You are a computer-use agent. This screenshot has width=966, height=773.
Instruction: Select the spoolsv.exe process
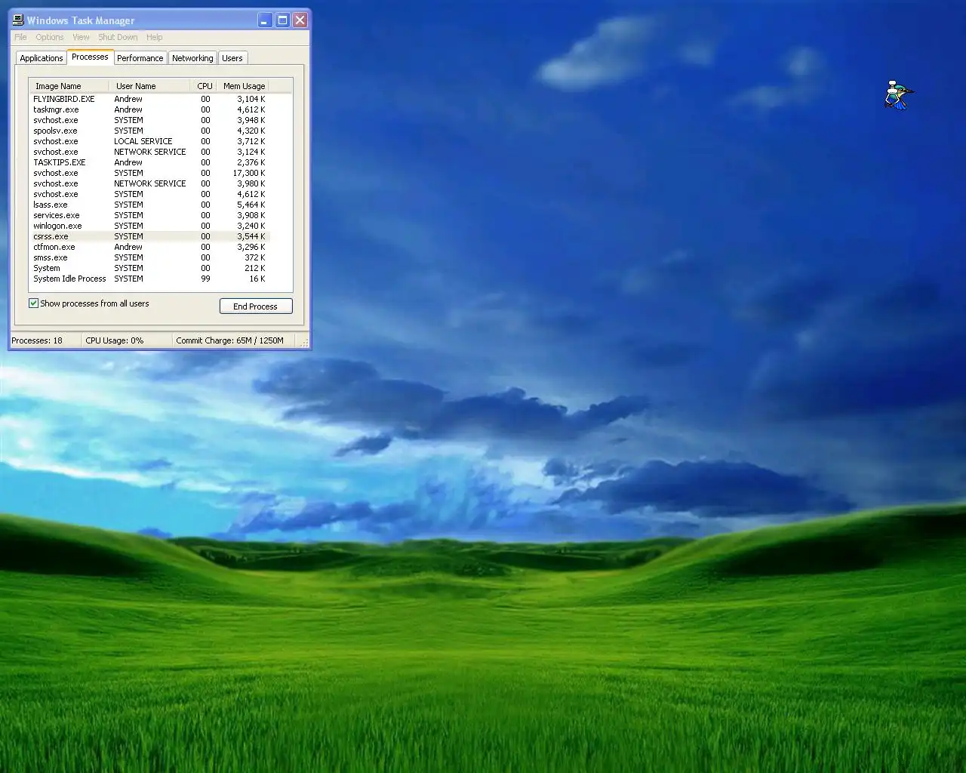[x=149, y=131]
